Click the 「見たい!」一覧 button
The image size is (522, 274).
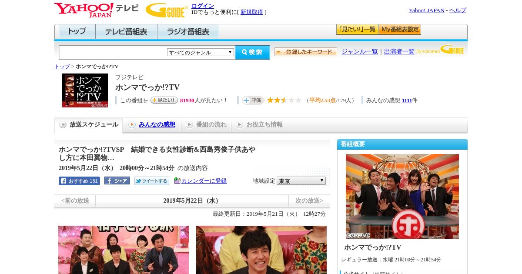click(357, 30)
